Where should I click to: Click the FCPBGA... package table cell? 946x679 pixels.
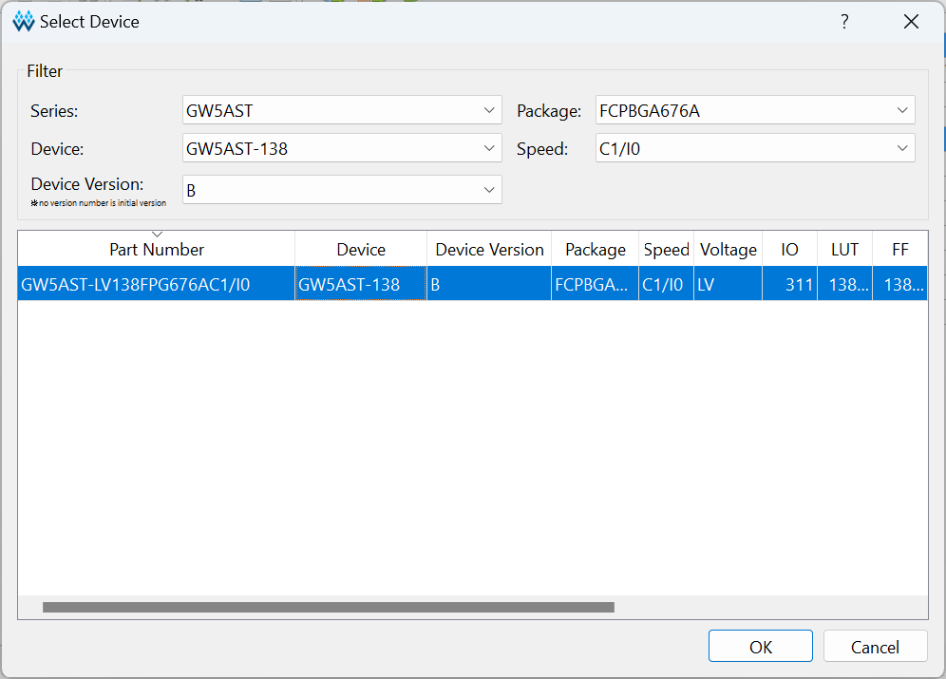[595, 284]
